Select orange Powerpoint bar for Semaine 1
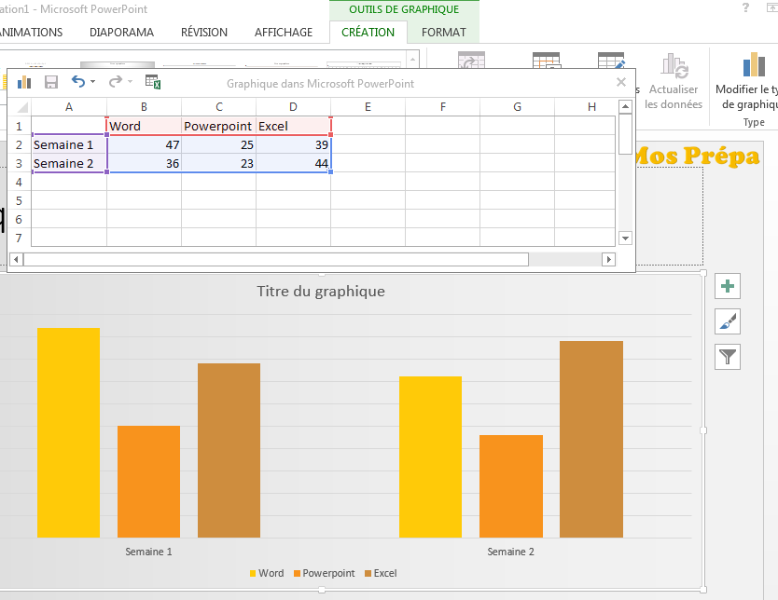This screenshot has width=778, height=600. coord(149,482)
